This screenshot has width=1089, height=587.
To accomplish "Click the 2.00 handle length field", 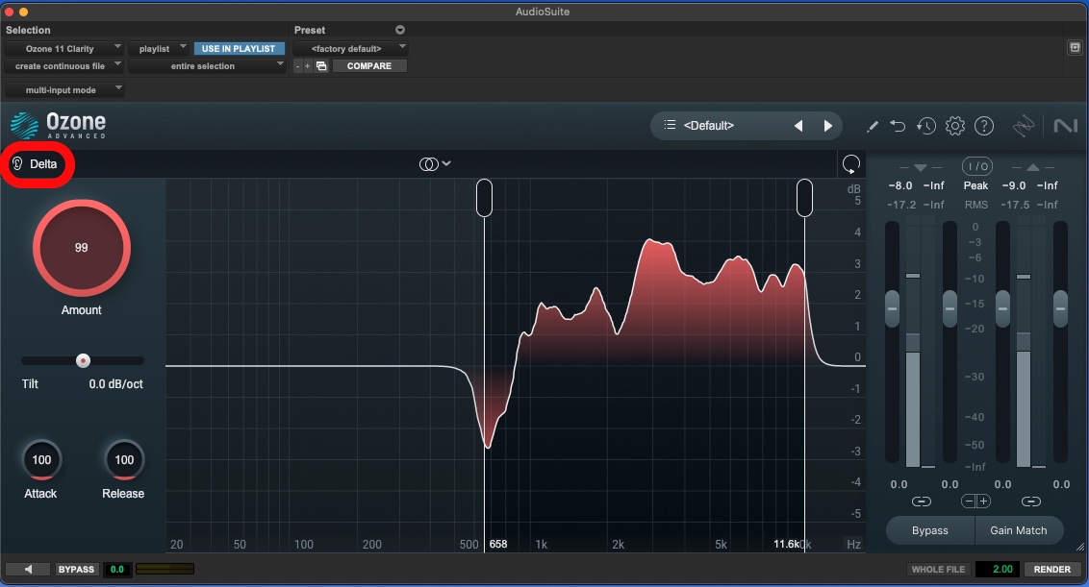I will [x=998, y=569].
